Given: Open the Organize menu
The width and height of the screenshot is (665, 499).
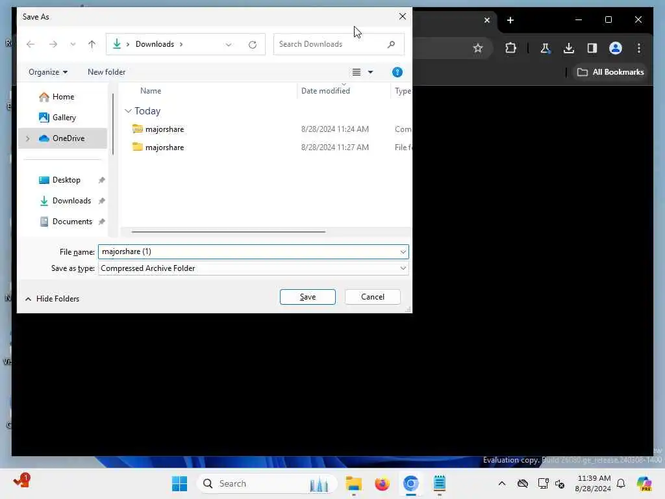Looking at the screenshot, I should pyautogui.click(x=48, y=72).
